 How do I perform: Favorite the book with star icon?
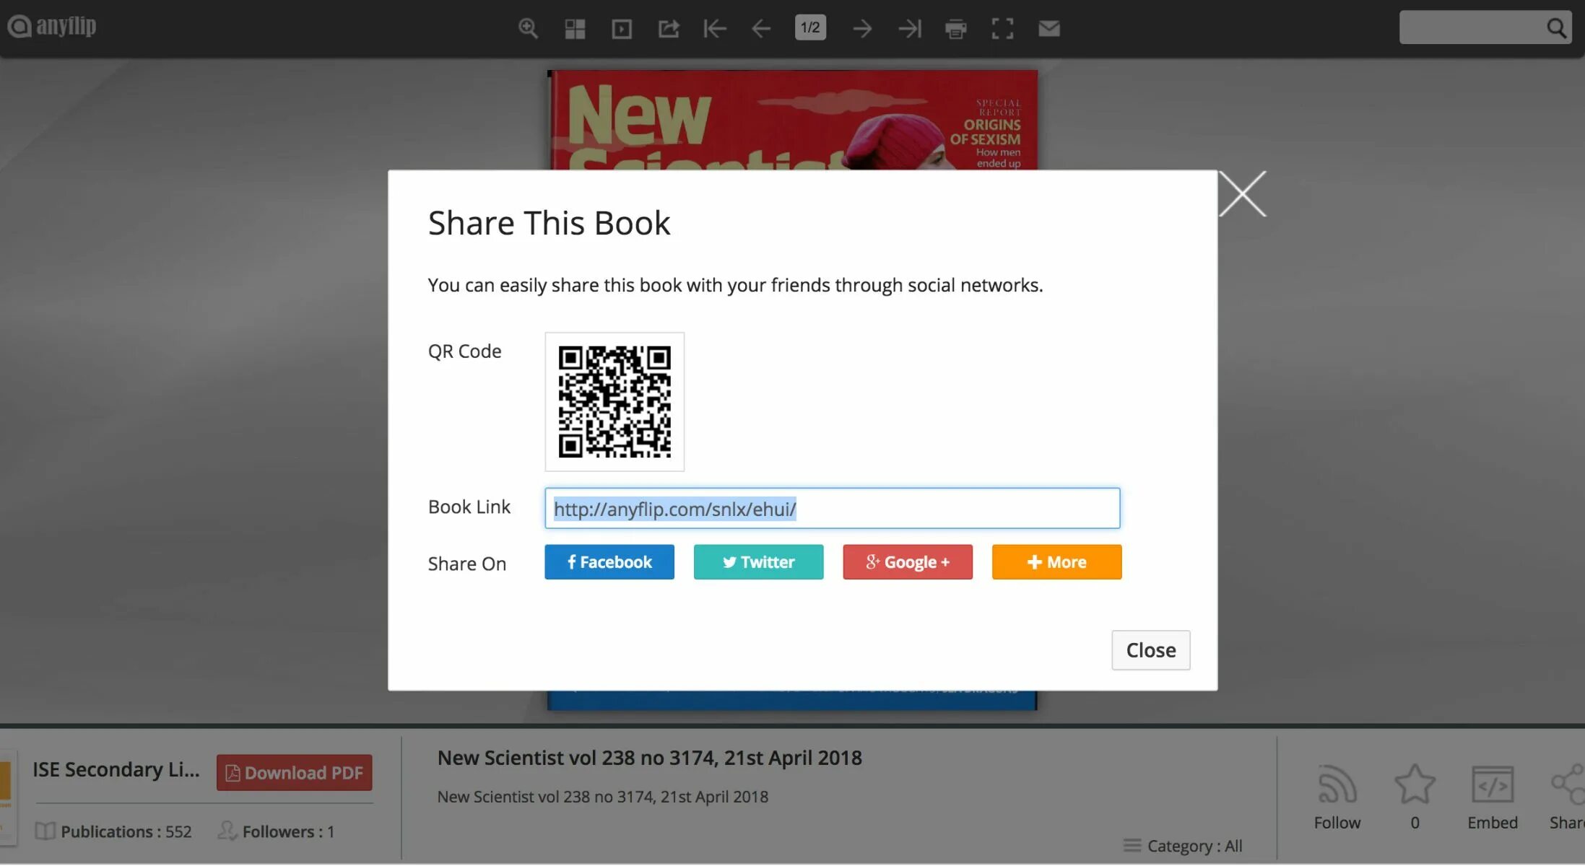(x=1415, y=784)
